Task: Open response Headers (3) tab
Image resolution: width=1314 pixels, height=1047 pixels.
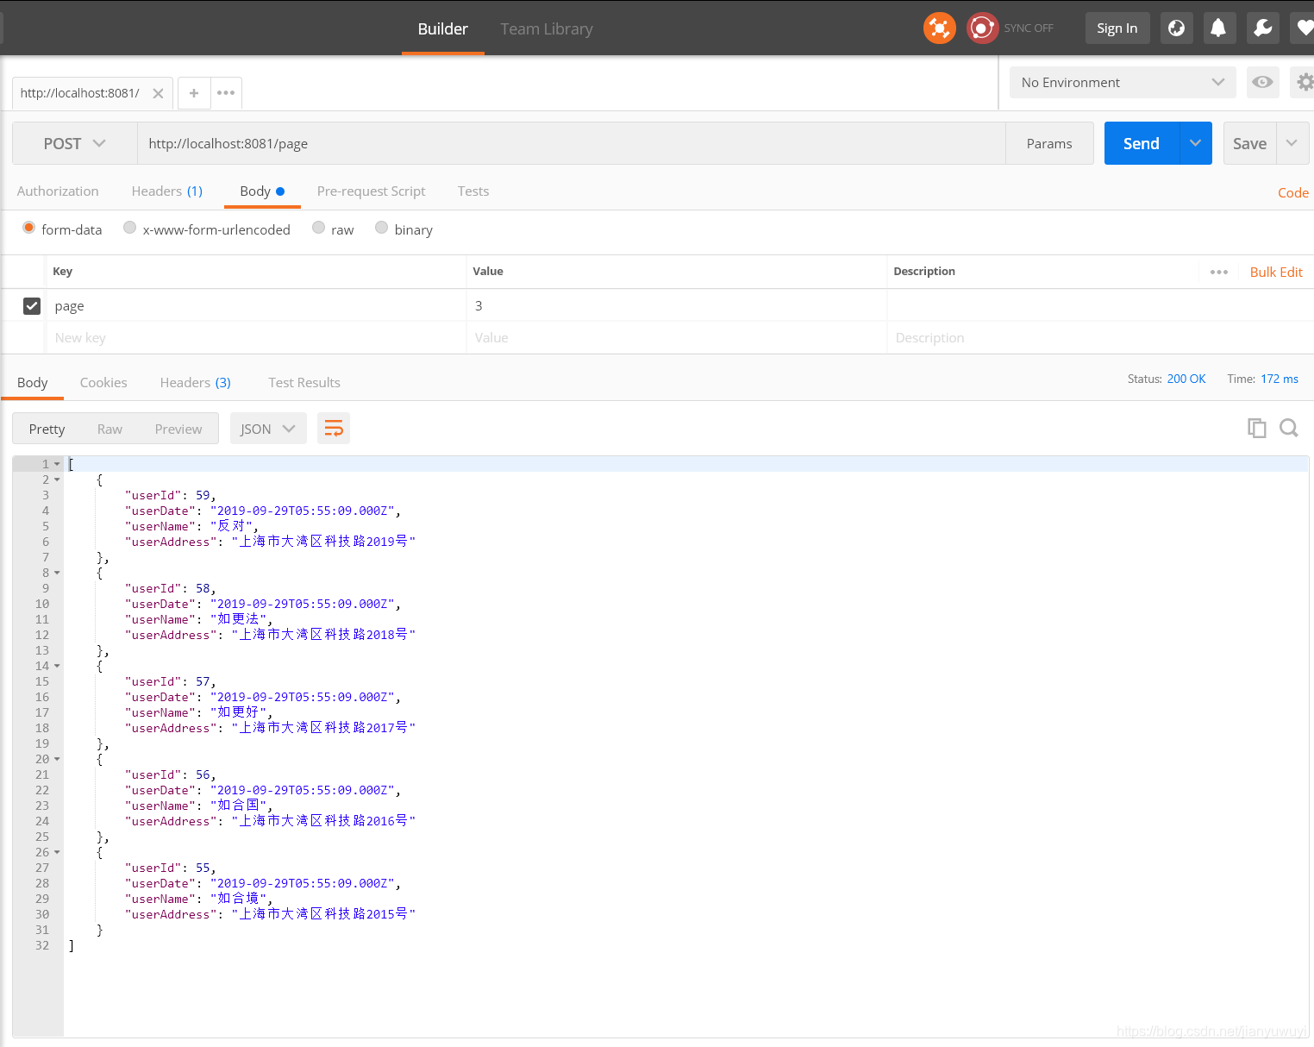Action: coord(196,382)
